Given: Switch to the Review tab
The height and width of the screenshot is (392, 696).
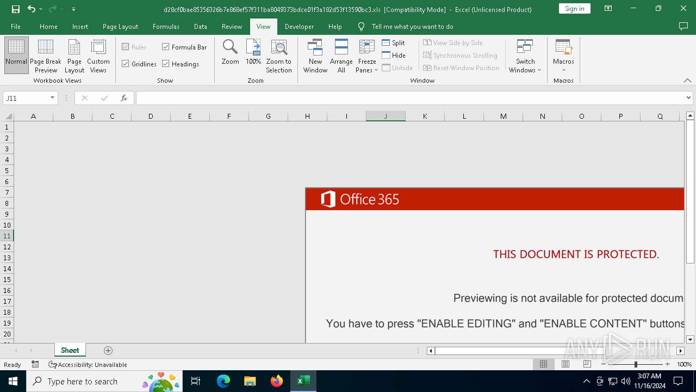Looking at the screenshot, I should click(x=232, y=26).
